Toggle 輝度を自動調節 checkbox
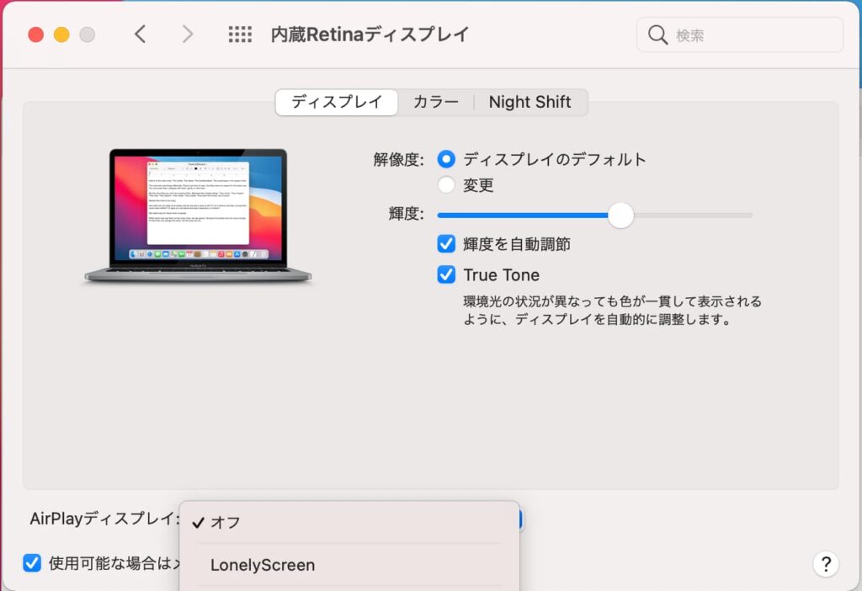862x591 pixels. [x=446, y=243]
